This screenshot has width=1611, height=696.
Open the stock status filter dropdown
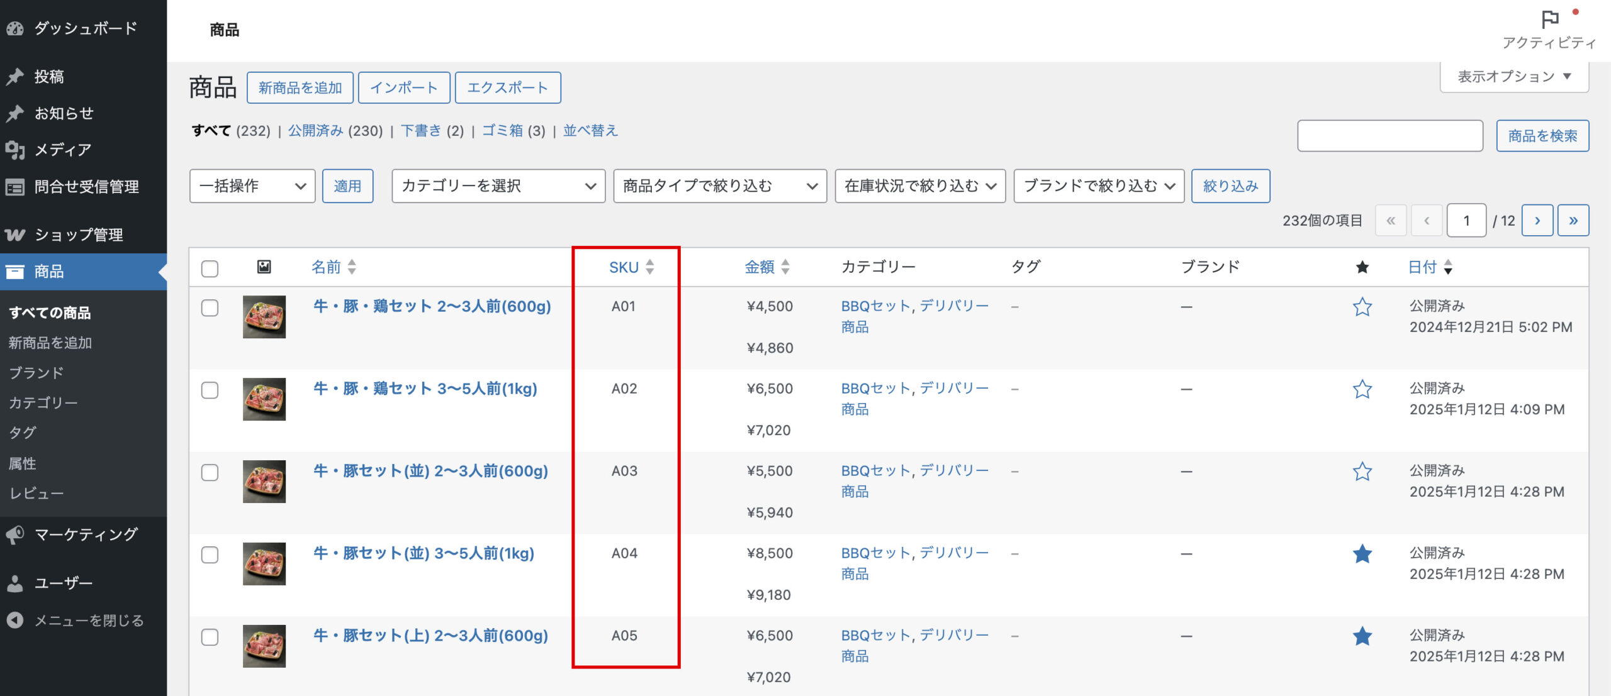919,186
